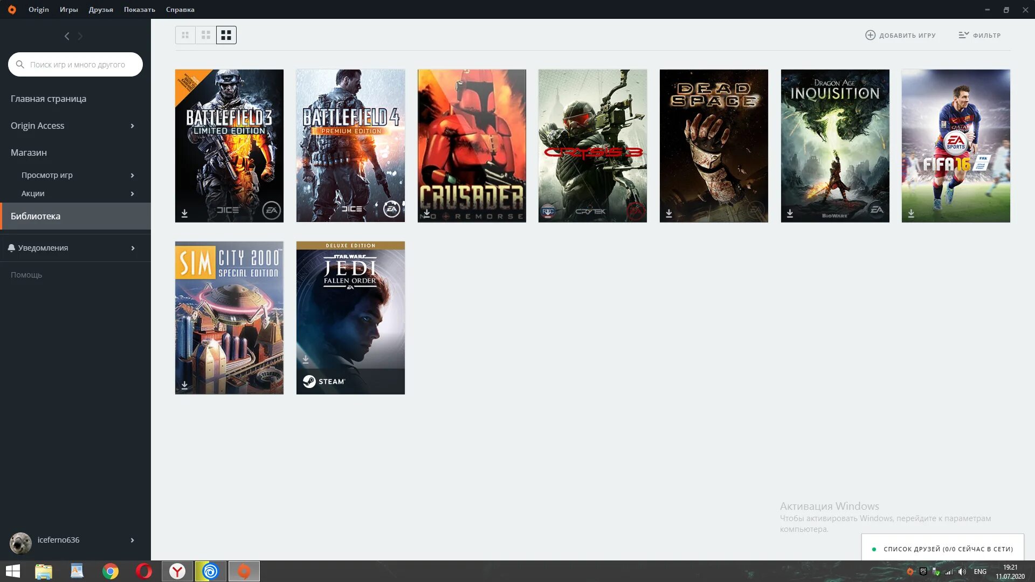Expand Уведомления arrow

pos(132,248)
